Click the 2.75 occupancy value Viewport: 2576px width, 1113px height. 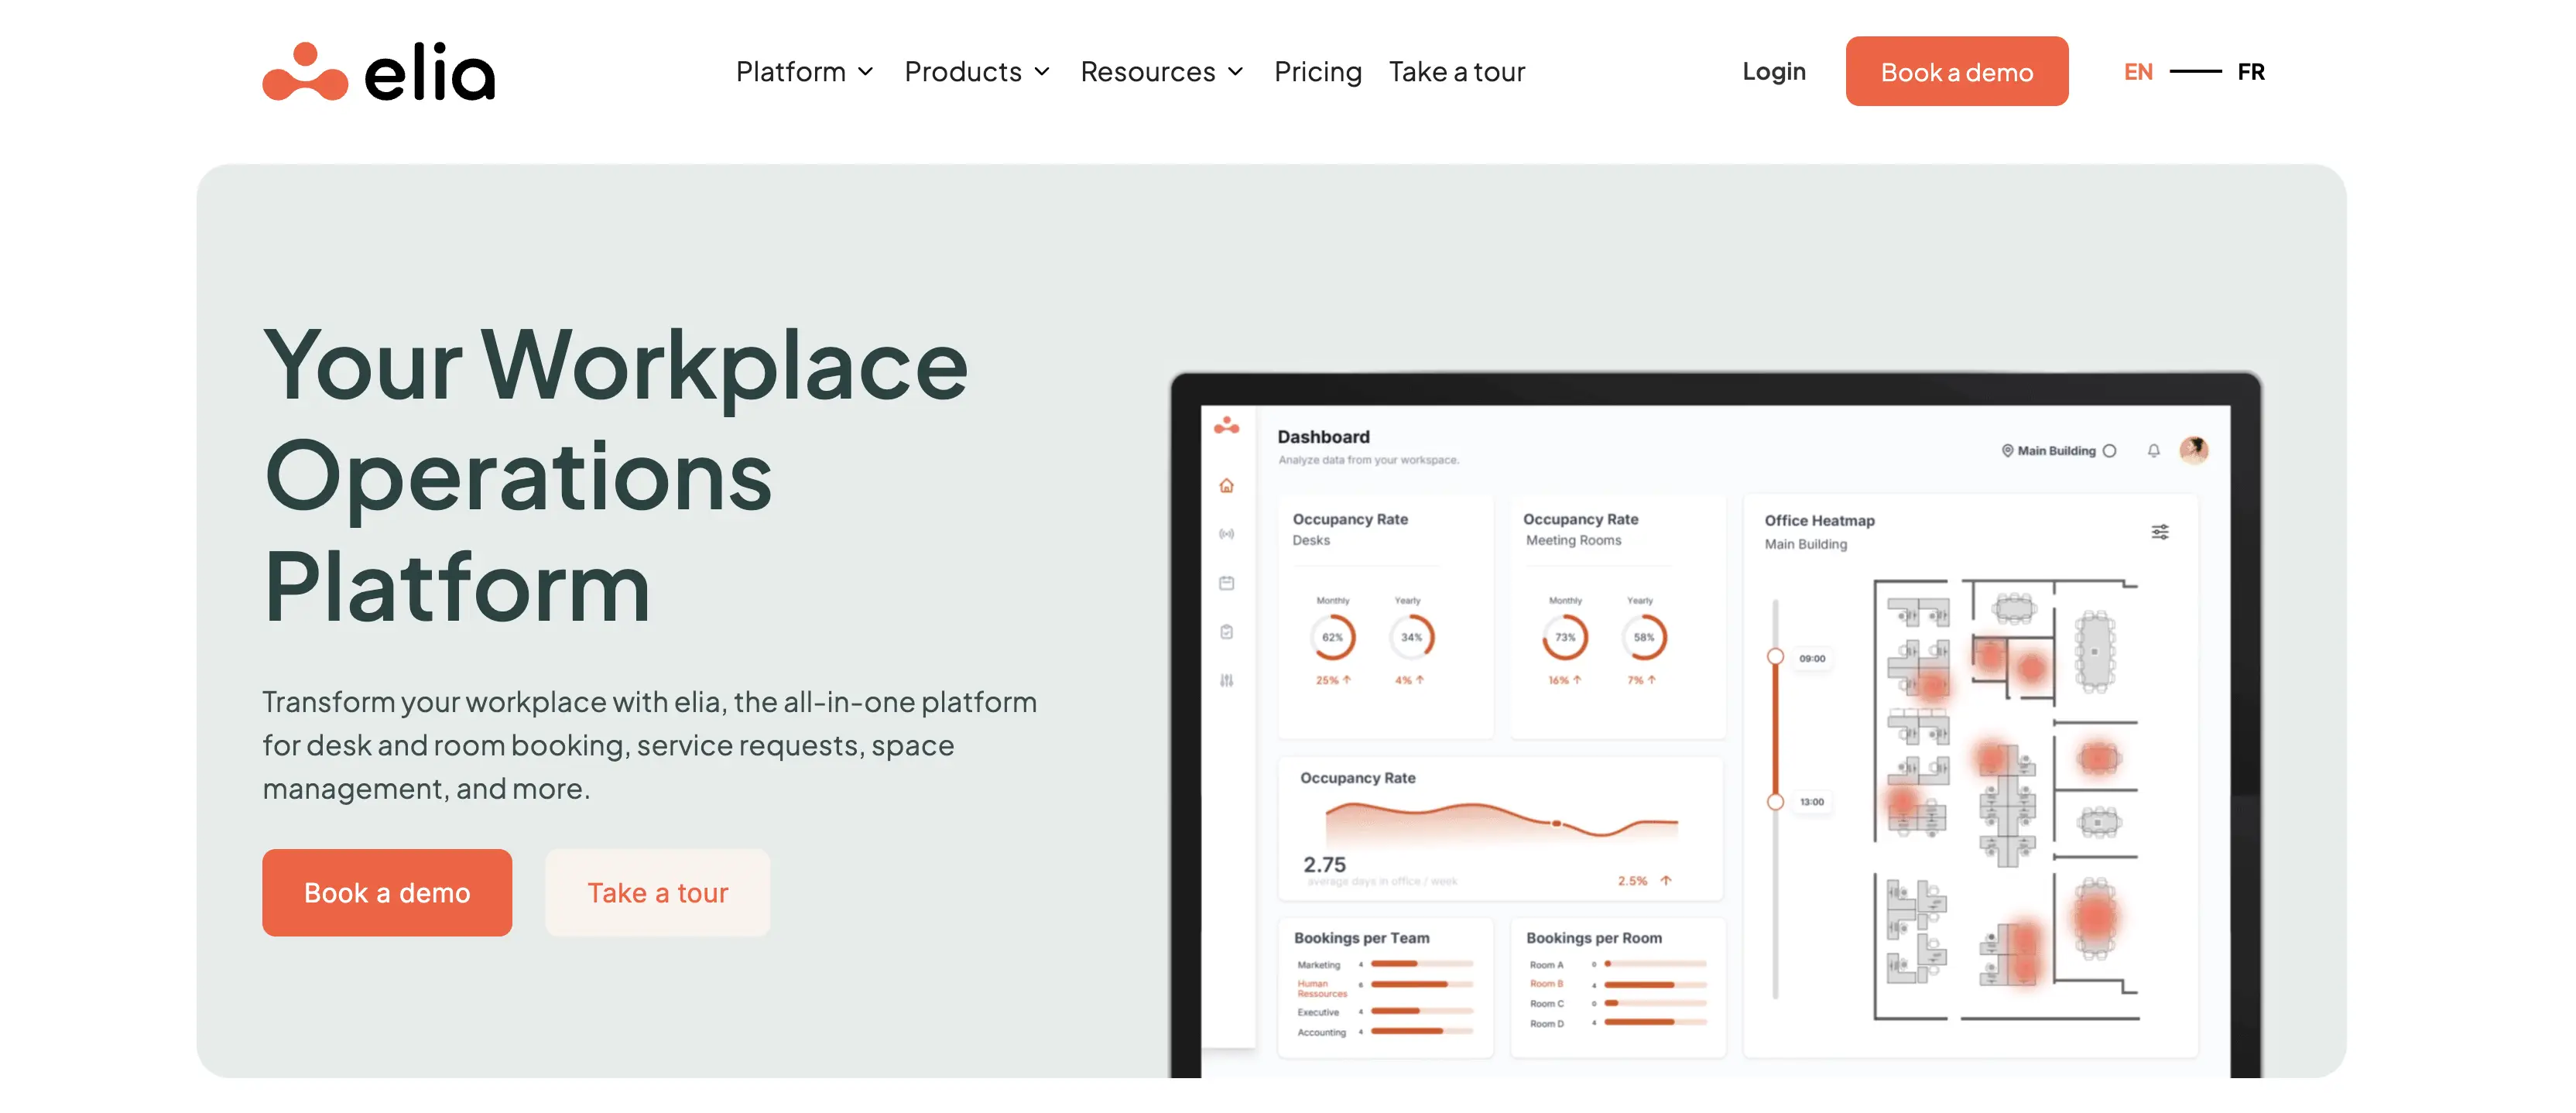click(x=1324, y=864)
